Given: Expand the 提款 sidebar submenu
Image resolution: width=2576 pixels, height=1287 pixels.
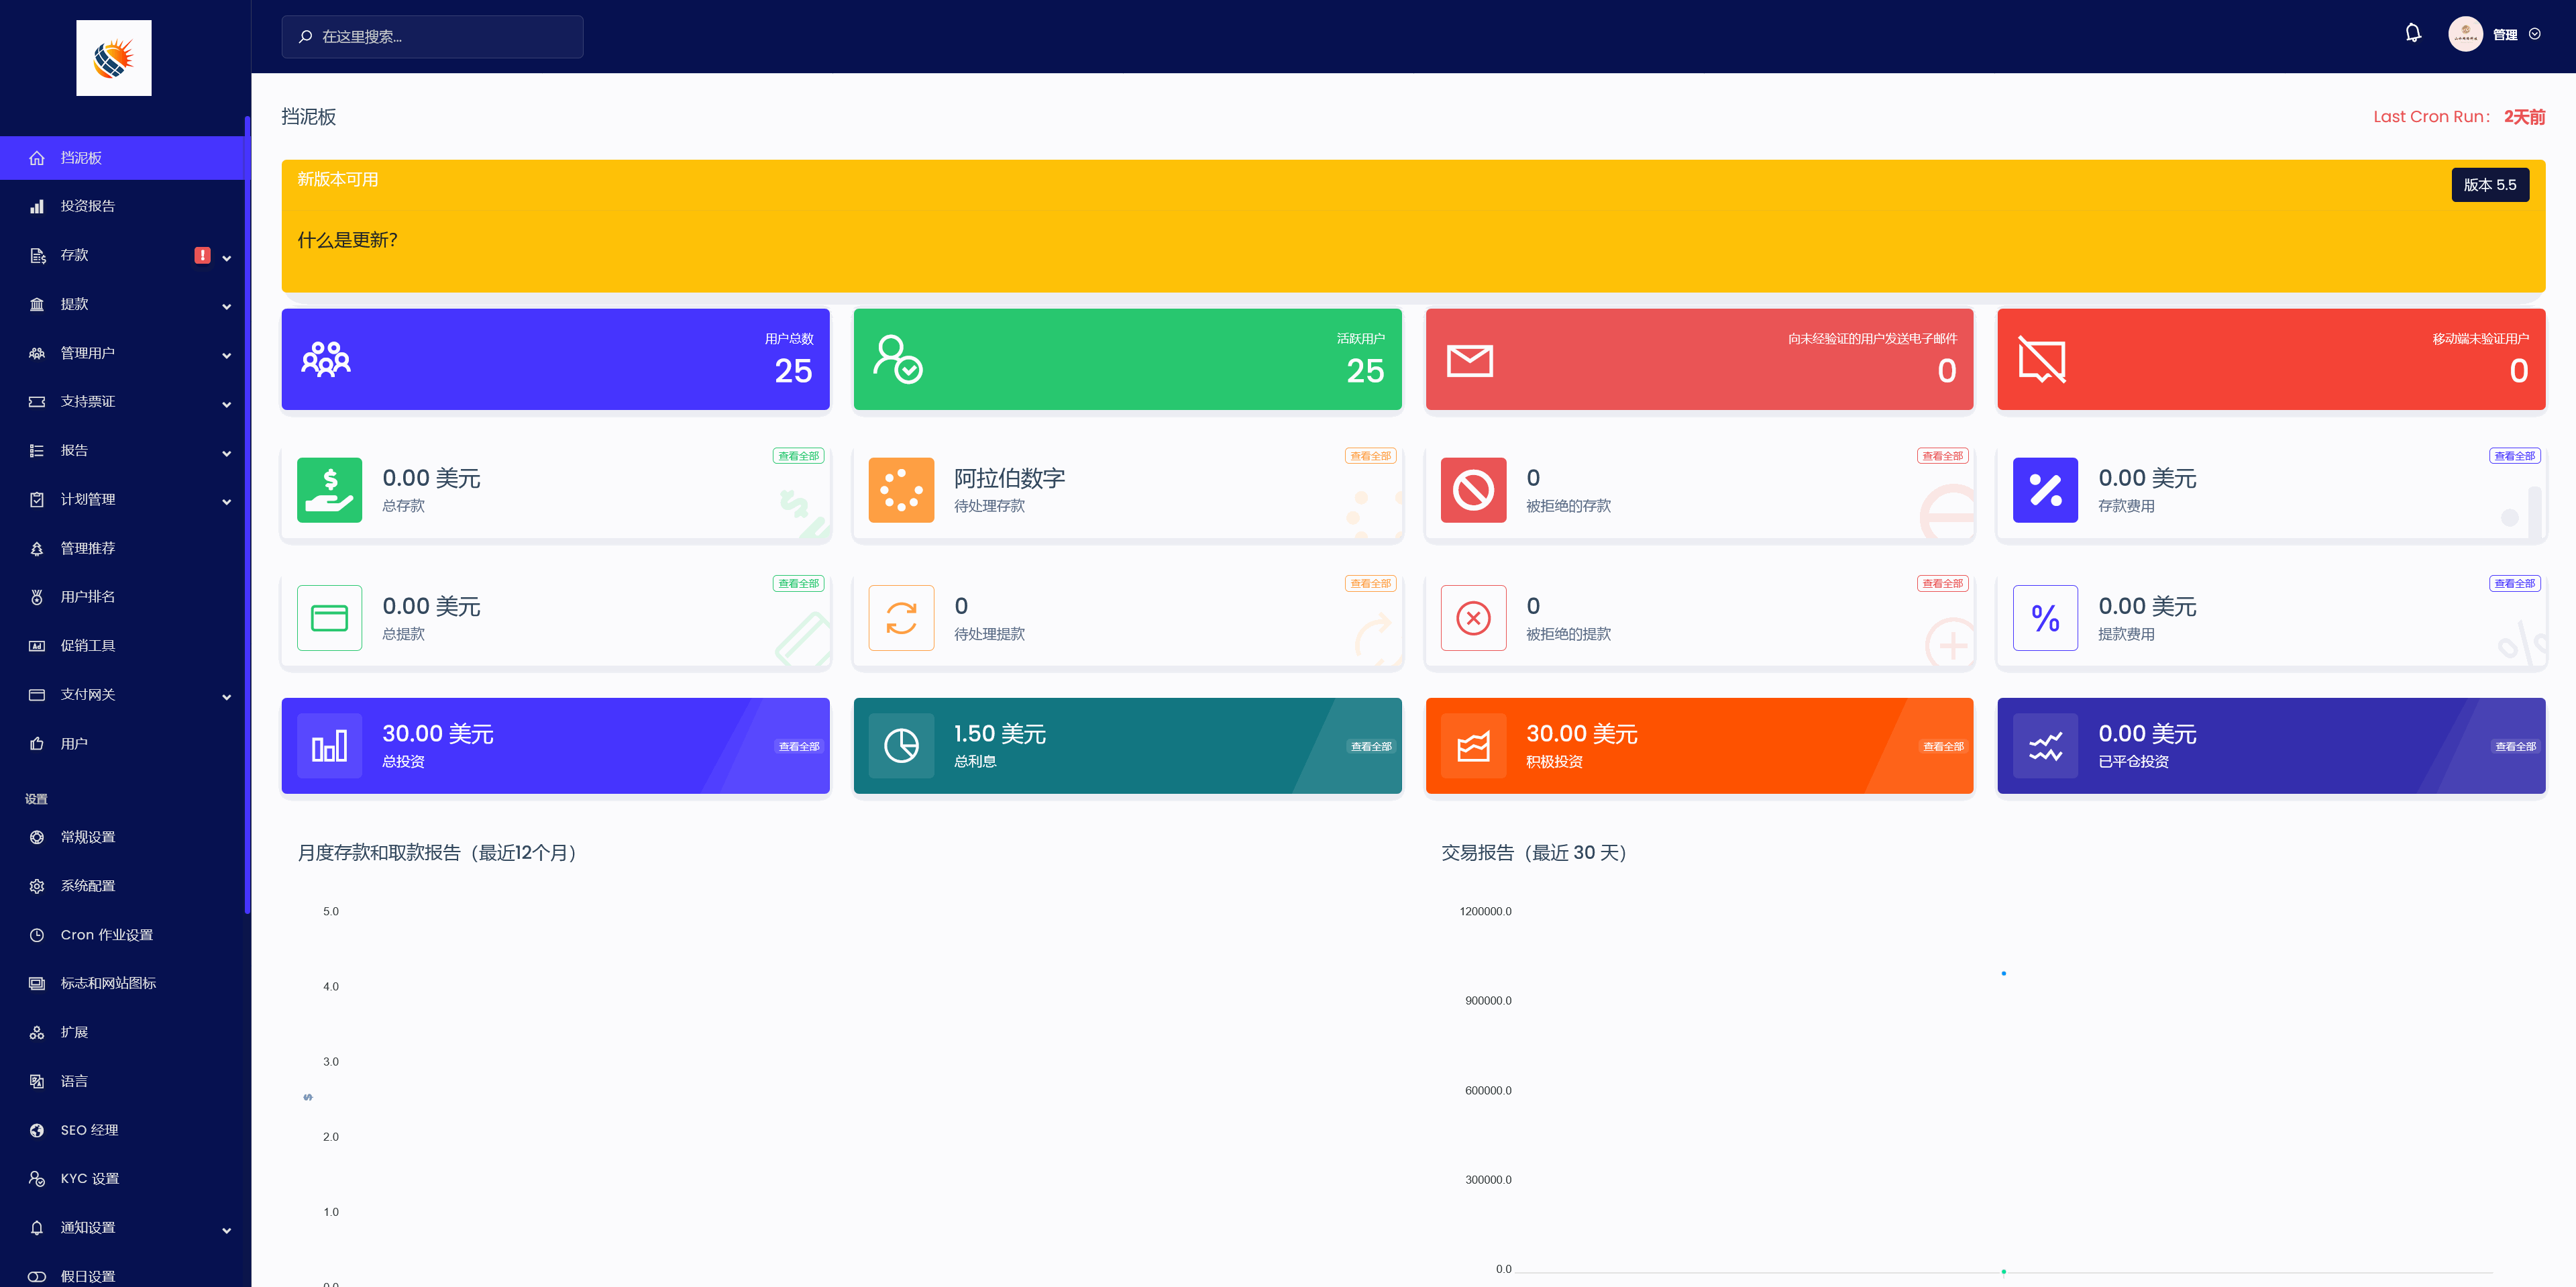Looking at the screenshot, I should [x=227, y=306].
